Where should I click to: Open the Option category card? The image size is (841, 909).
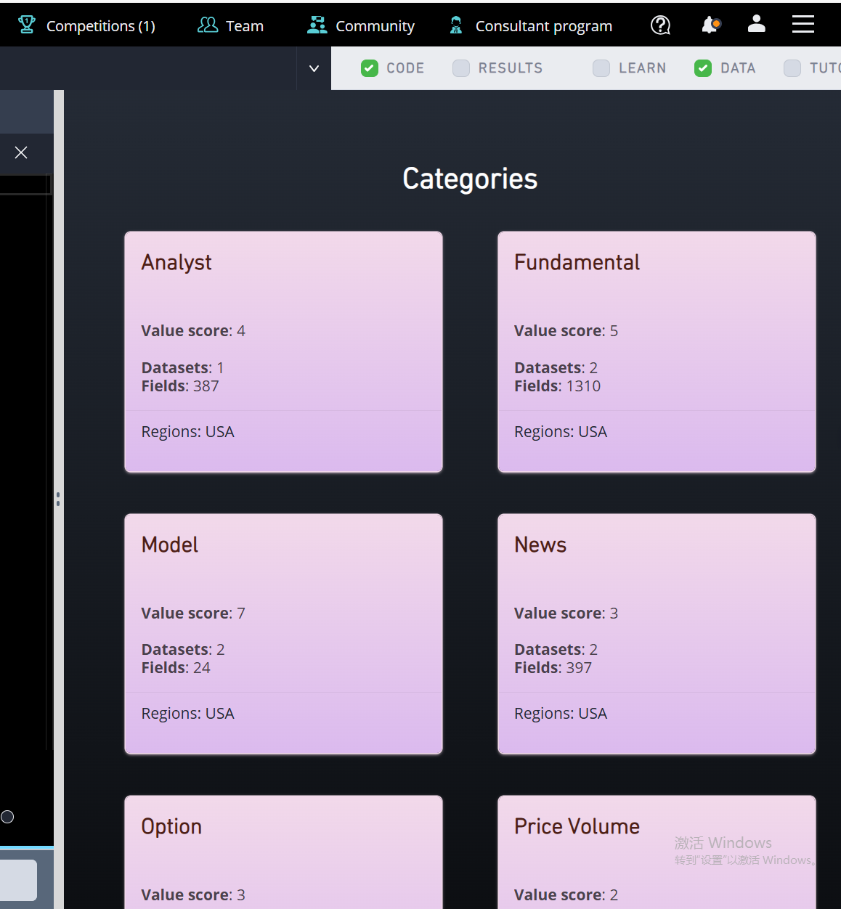pyautogui.click(x=283, y=852)
